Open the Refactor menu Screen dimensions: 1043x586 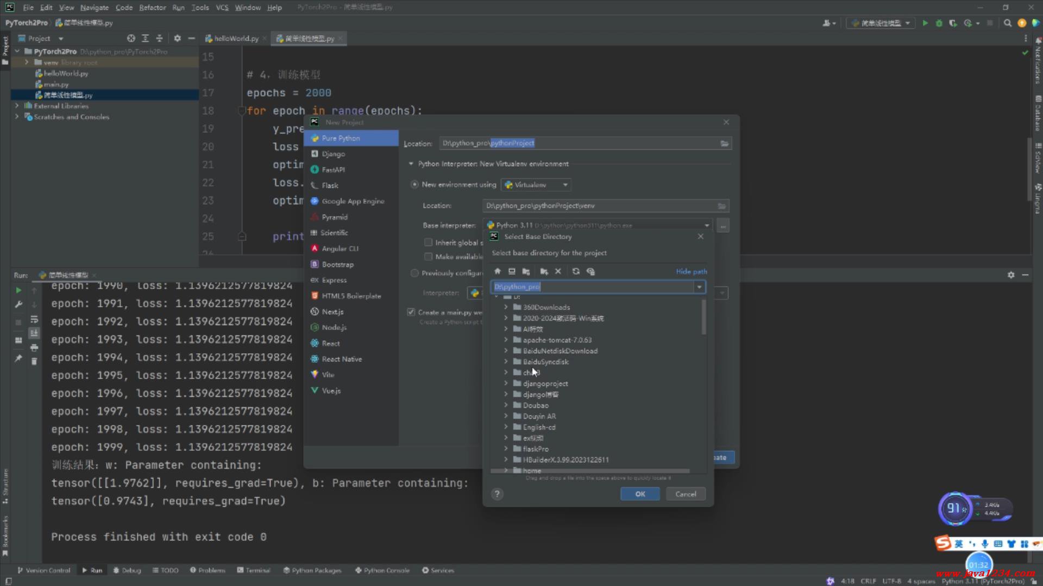(x=152, y=8)
